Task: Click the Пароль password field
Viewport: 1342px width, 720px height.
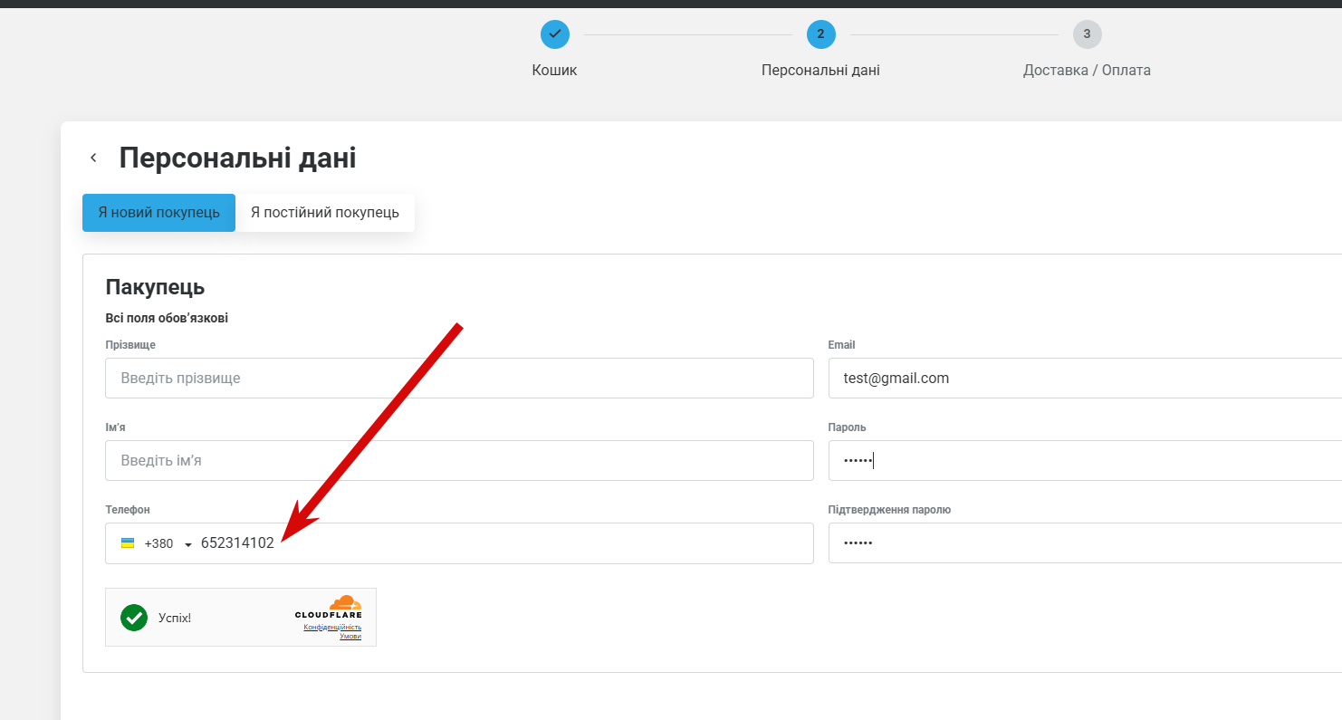Action: [x=1085, y=460]
